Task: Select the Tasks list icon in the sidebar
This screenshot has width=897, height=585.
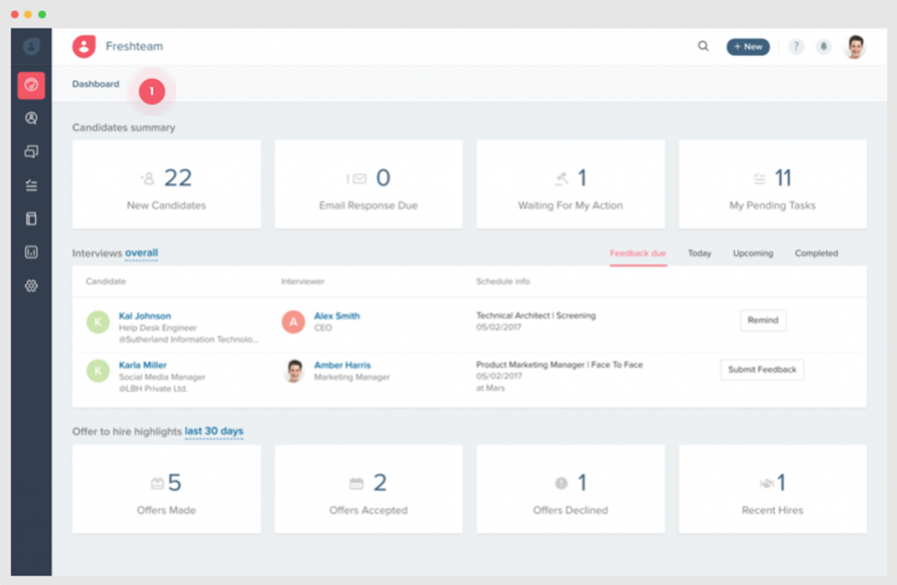Action: (x=31, y=185)
